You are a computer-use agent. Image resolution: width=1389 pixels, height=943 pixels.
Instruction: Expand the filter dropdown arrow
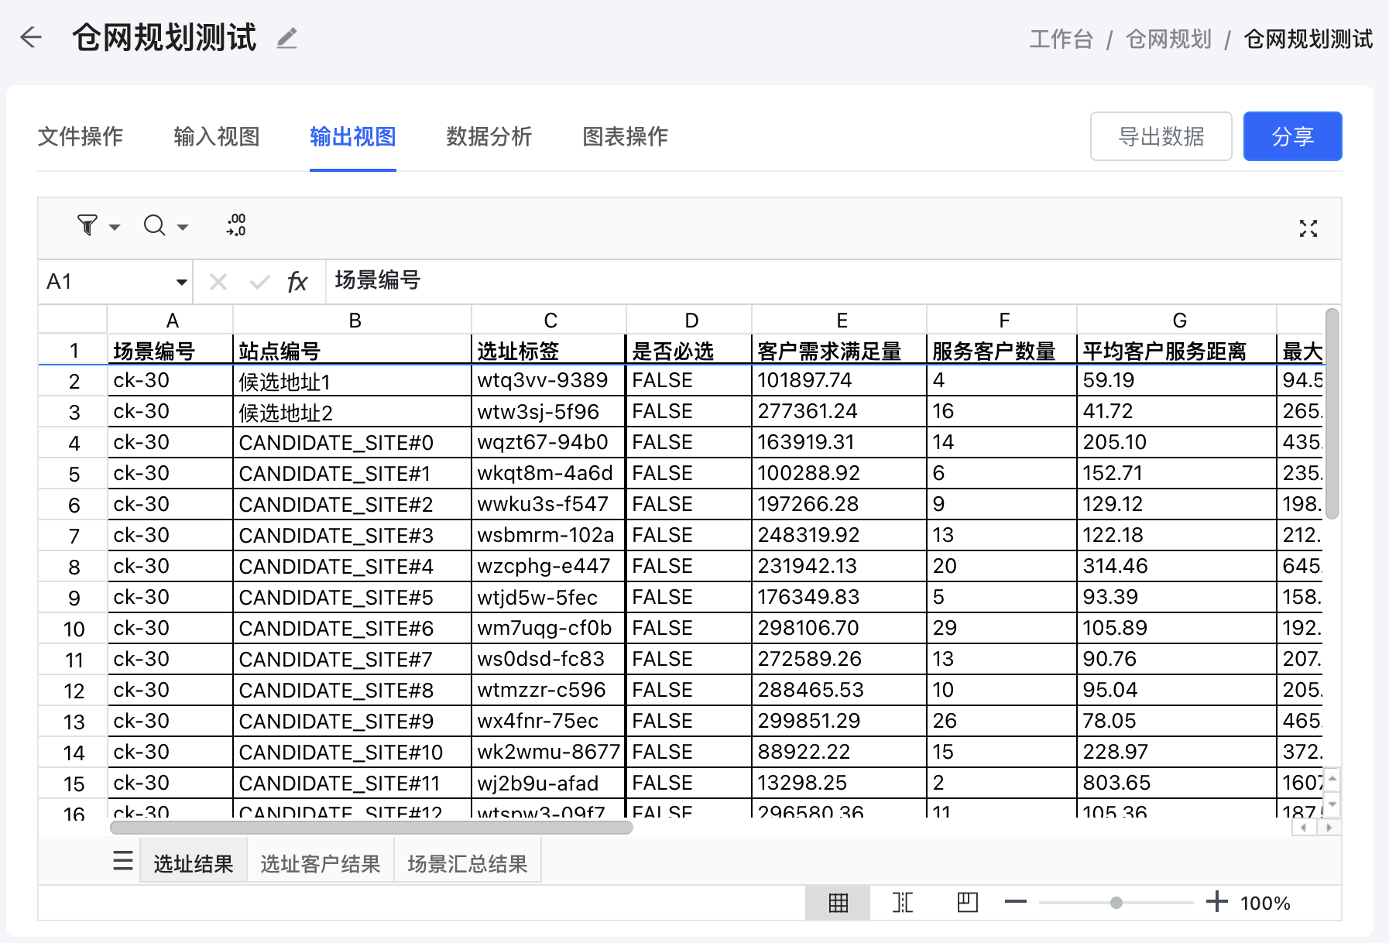[115, 228]
